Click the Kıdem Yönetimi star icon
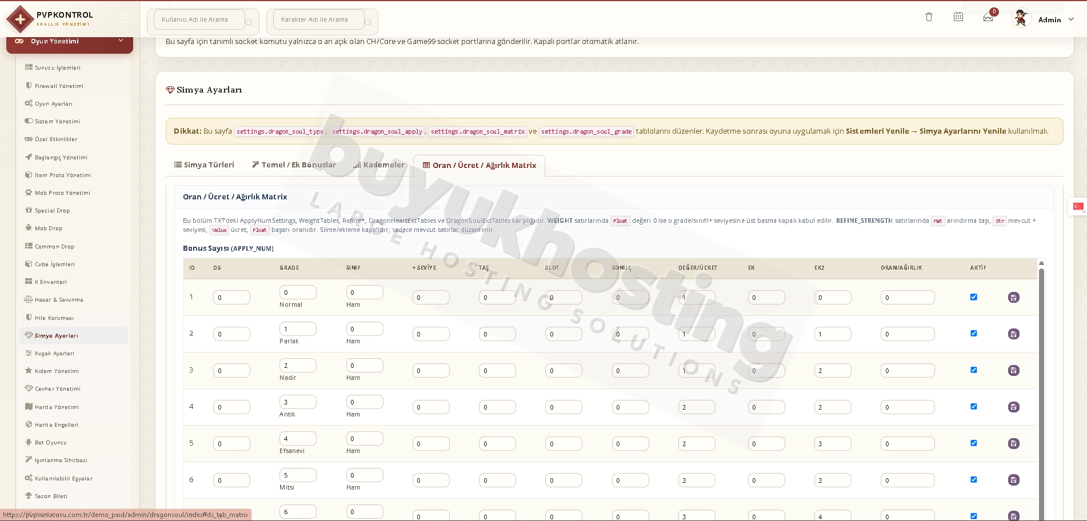The width and height of the screenshot is (1087, 521). [x=29, y=371]
